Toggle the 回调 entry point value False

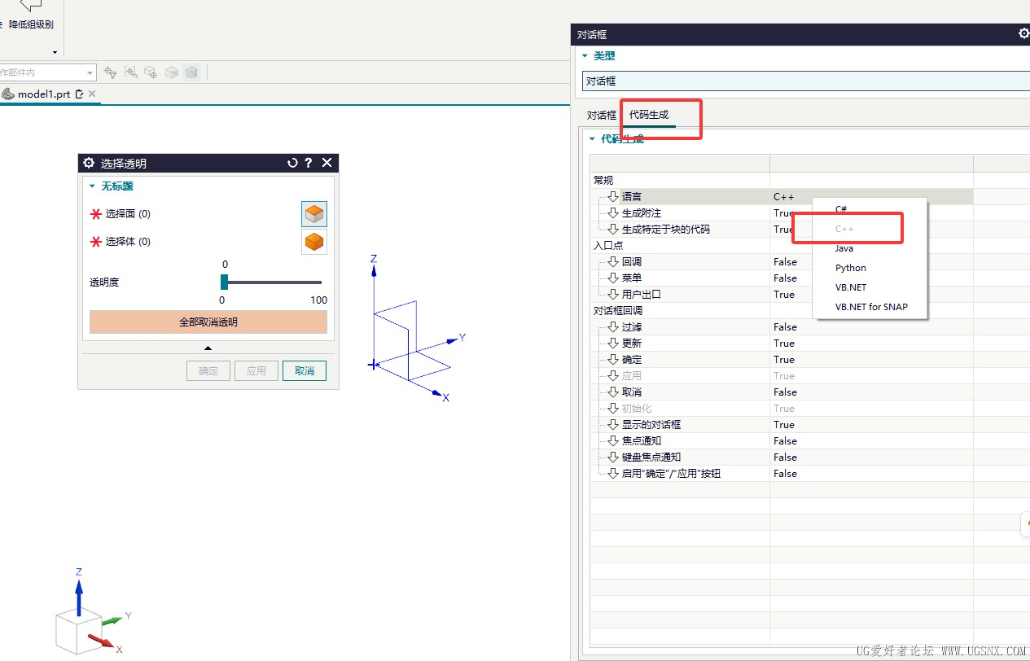tap(785, 262)
